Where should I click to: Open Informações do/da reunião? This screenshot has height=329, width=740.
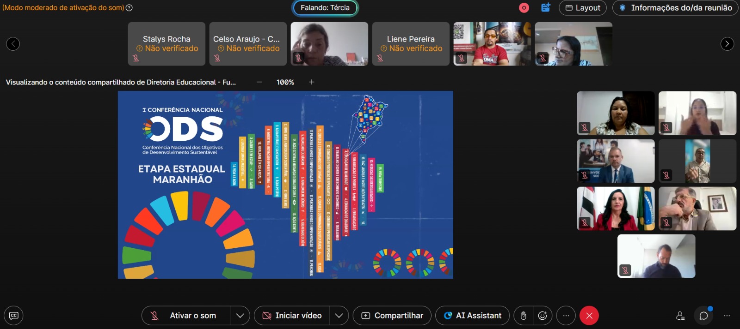coord(675,8)
